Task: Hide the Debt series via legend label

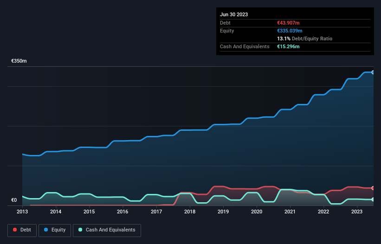Action: 26,230
